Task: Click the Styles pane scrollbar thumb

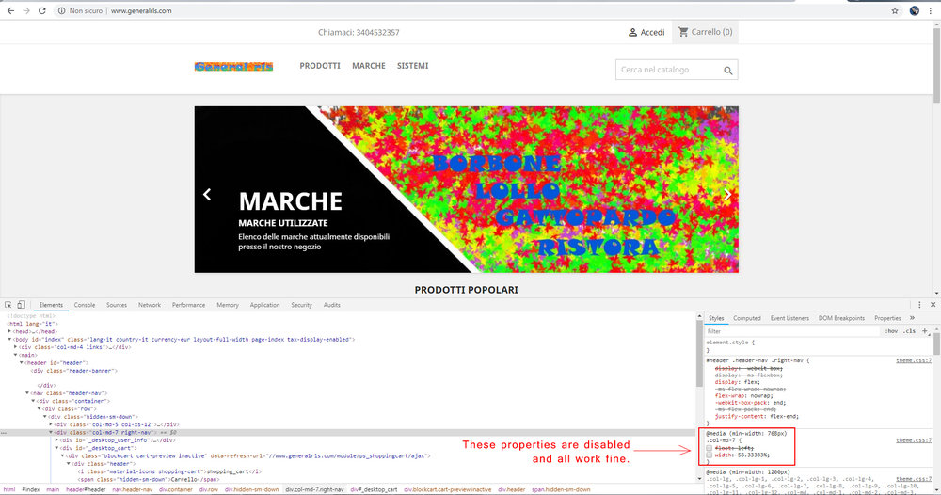Action: [x=936, y=344]
